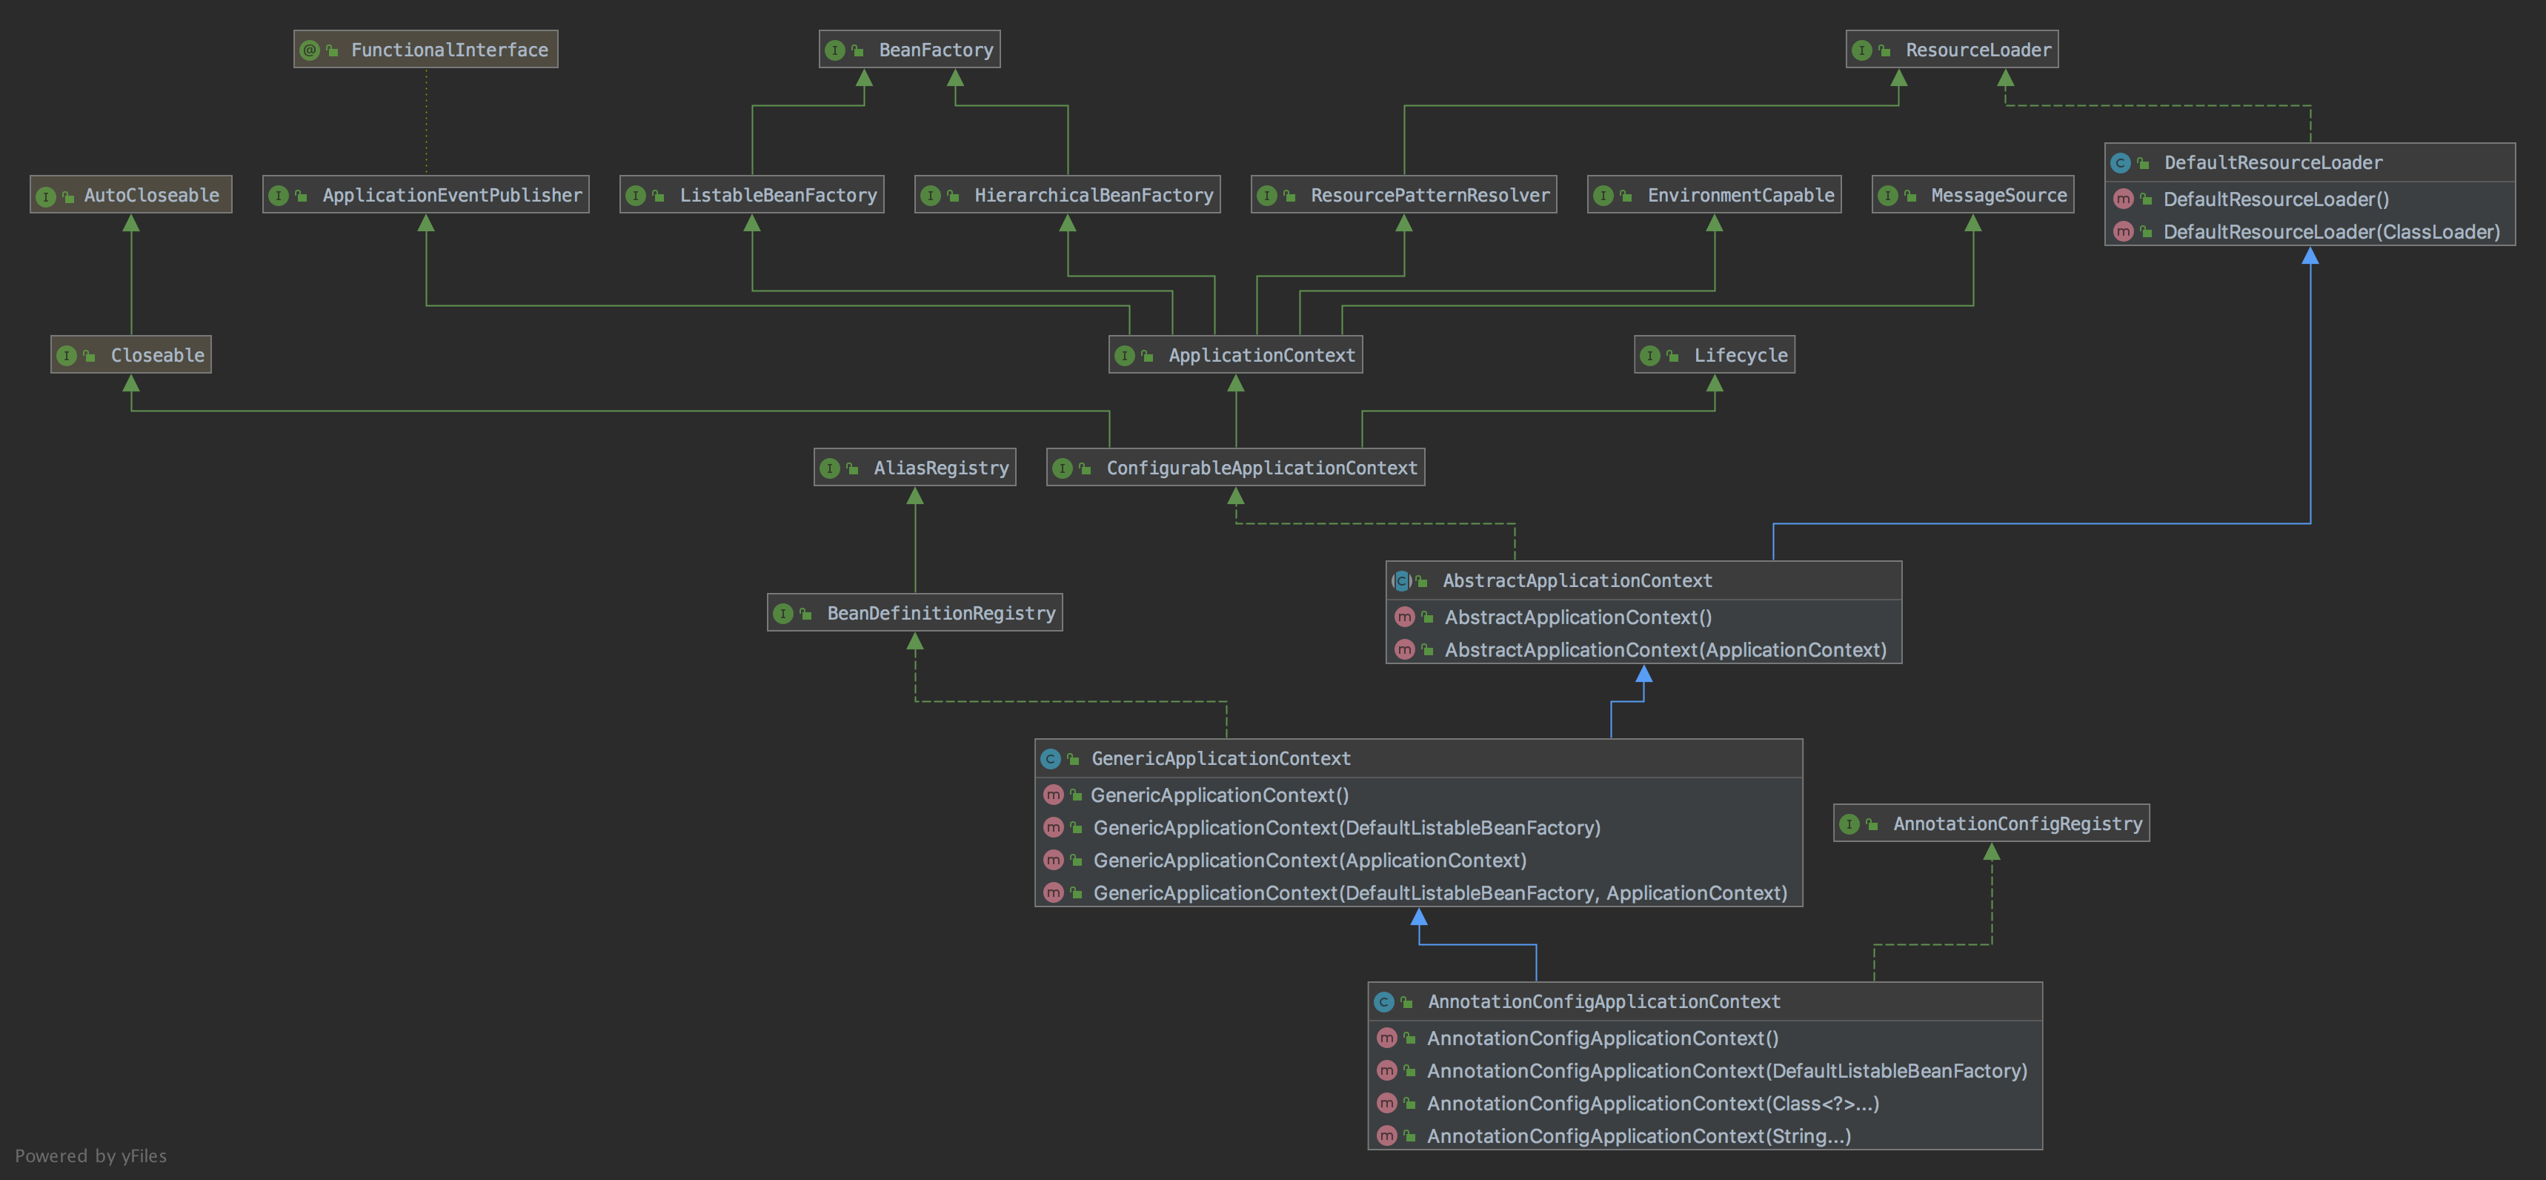Viewport: 2546px width, 1180px height.
Task: Click the method icon beside AbstractApplicationContext()
Action: pos(1404,617)
